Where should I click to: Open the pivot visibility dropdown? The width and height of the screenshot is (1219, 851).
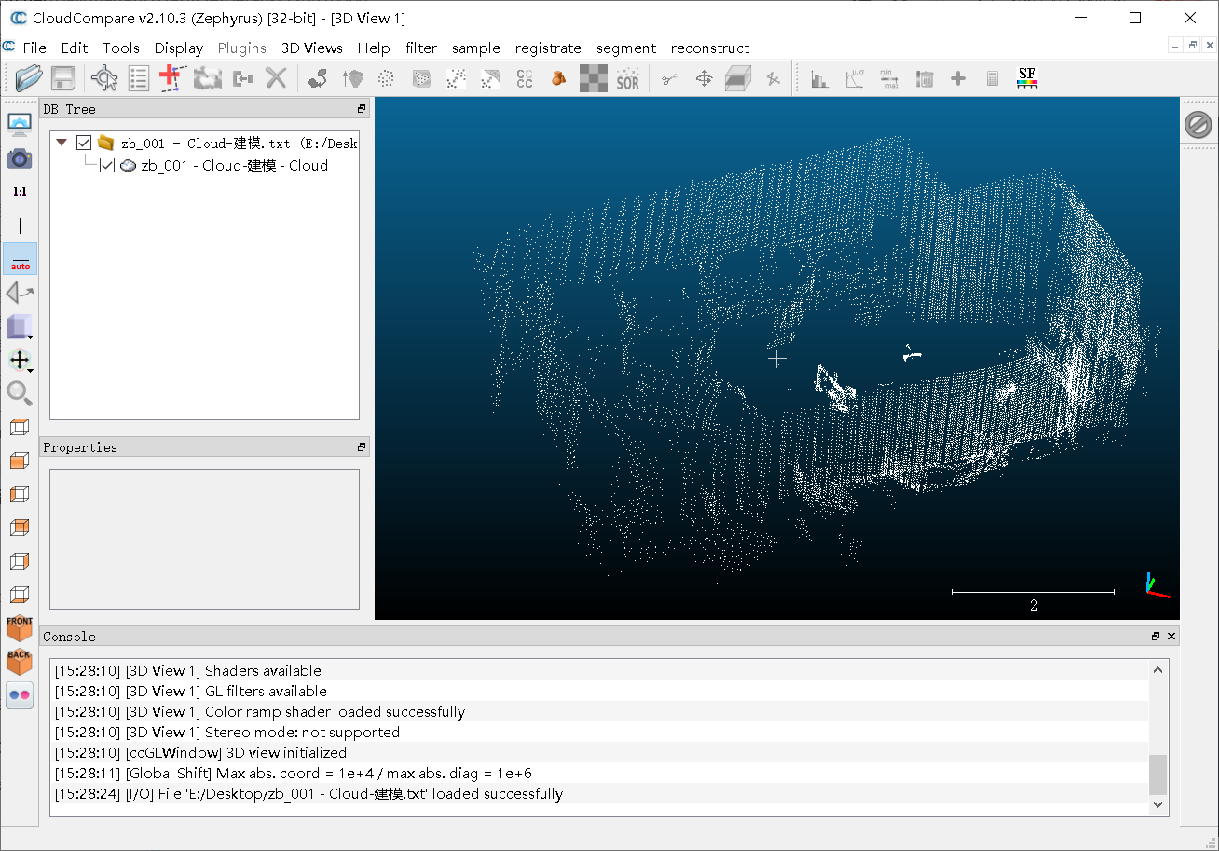20,361
